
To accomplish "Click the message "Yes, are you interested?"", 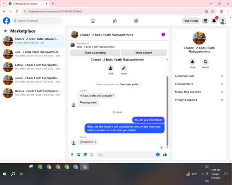I will click(x=148, y=120).
